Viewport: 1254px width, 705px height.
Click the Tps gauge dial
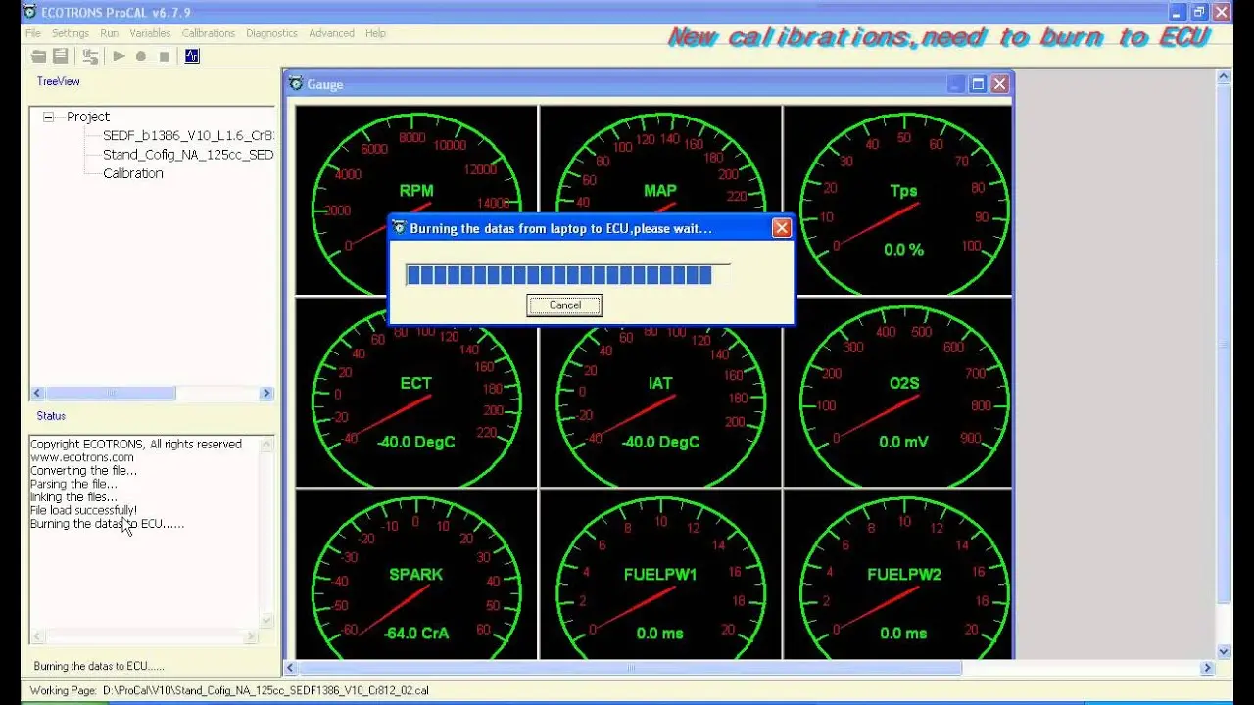pos(904,200)
